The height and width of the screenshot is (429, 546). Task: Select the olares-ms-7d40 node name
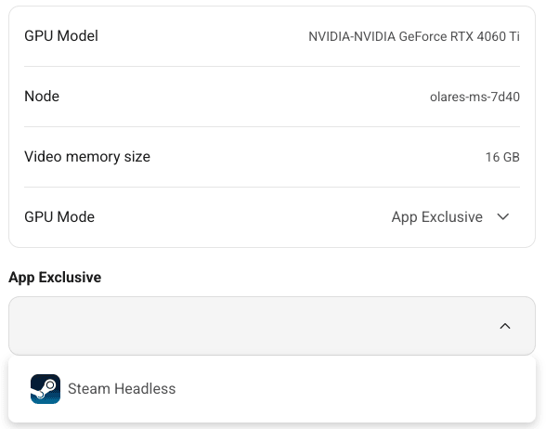[475, 97]
